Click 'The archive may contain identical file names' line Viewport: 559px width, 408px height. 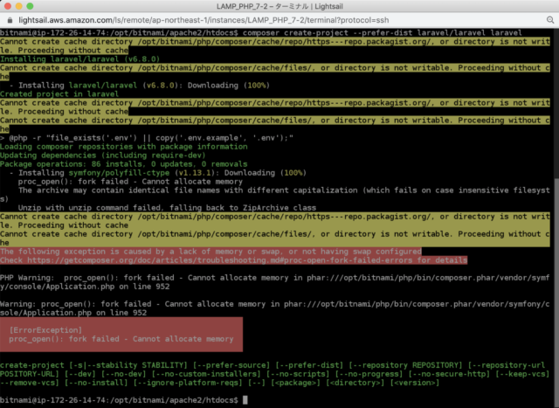(274, 195)
